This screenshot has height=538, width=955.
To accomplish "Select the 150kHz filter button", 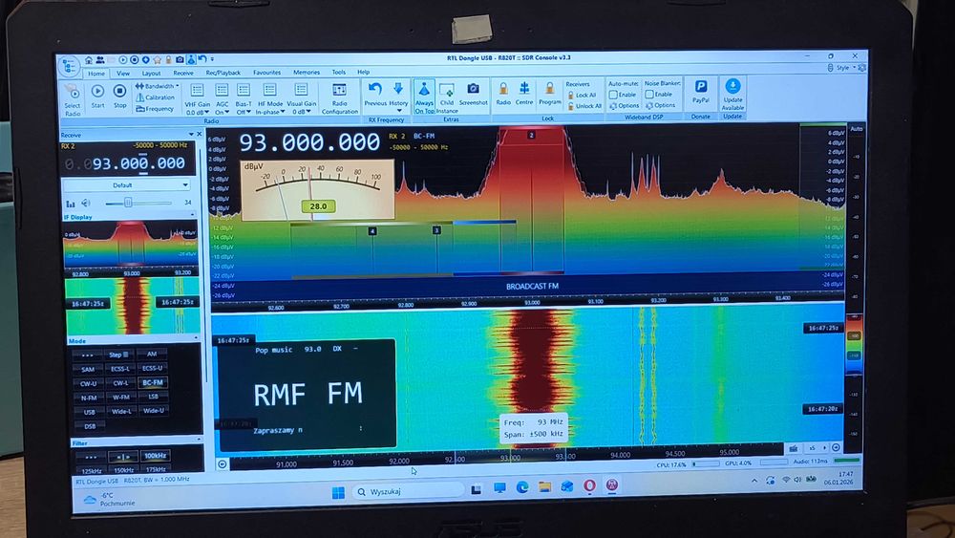I will click(x=123, y=470).
